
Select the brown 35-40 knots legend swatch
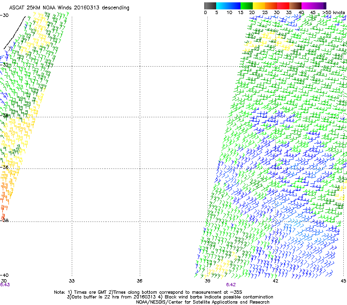(295, 6)
